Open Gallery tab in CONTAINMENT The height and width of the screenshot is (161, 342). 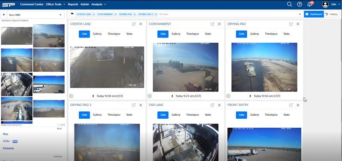(176, 34)
